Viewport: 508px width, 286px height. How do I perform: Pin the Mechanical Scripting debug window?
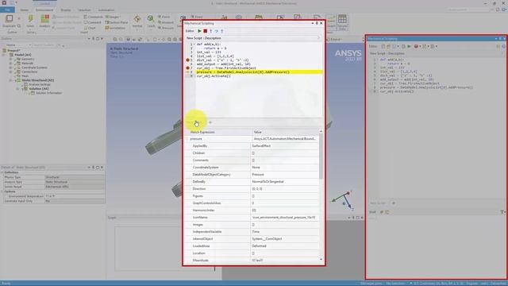pyautogui.click(x=317, y=23)
